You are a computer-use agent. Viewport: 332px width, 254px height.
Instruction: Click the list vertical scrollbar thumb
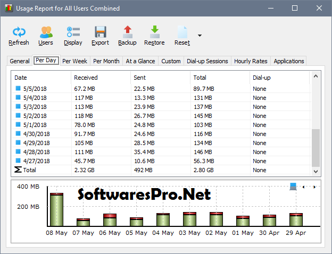pyautogui.click(x=316, y=148)
